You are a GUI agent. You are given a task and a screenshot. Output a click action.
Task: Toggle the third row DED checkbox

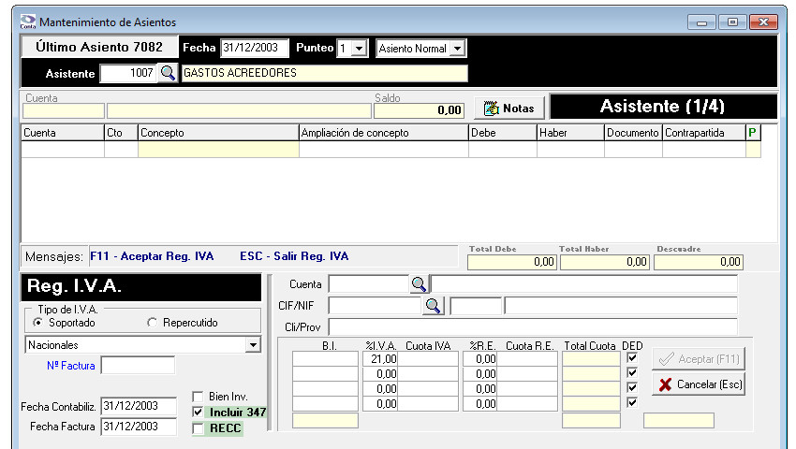tap(632, 387)
